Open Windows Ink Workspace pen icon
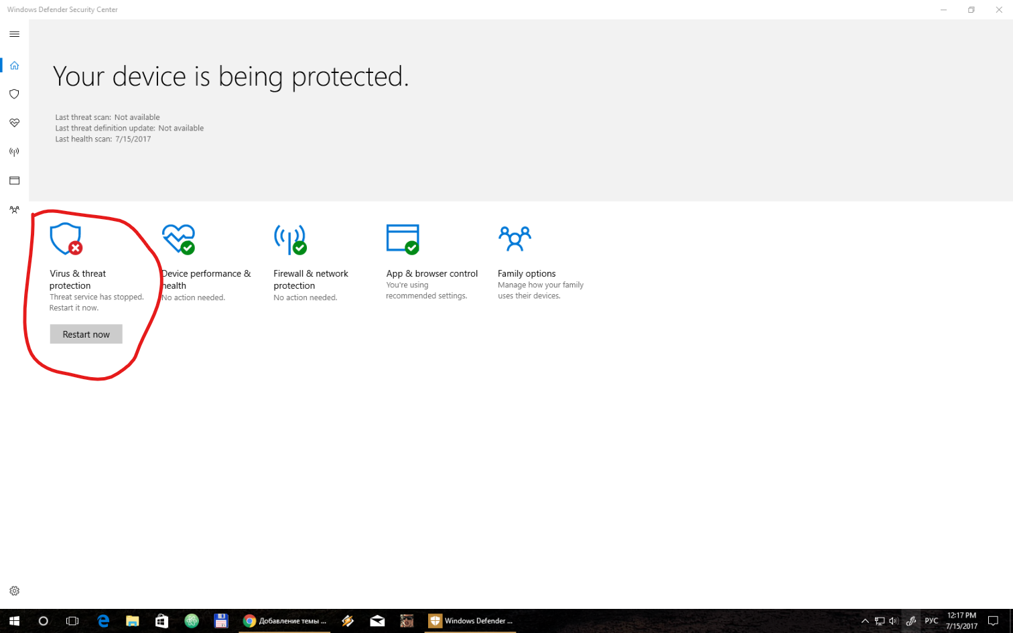The width and height of the screenshot is (1013, 633). coord(911,621)
